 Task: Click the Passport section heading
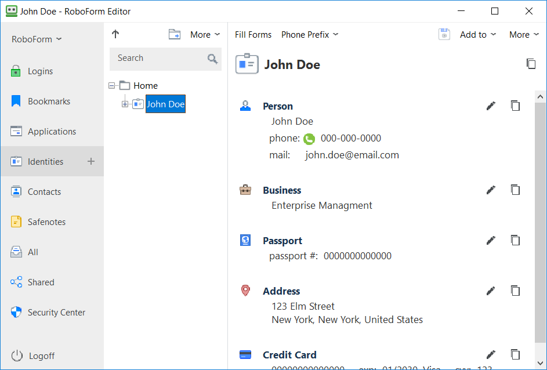282,241
